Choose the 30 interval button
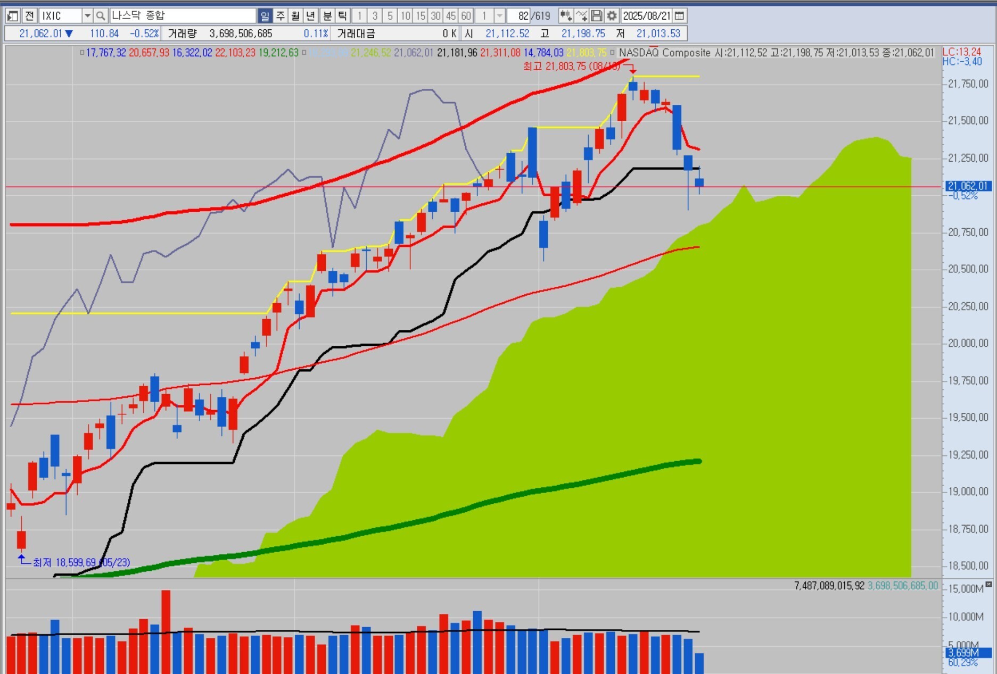Viewport: 997px width, 674px height. coord(436,16)
